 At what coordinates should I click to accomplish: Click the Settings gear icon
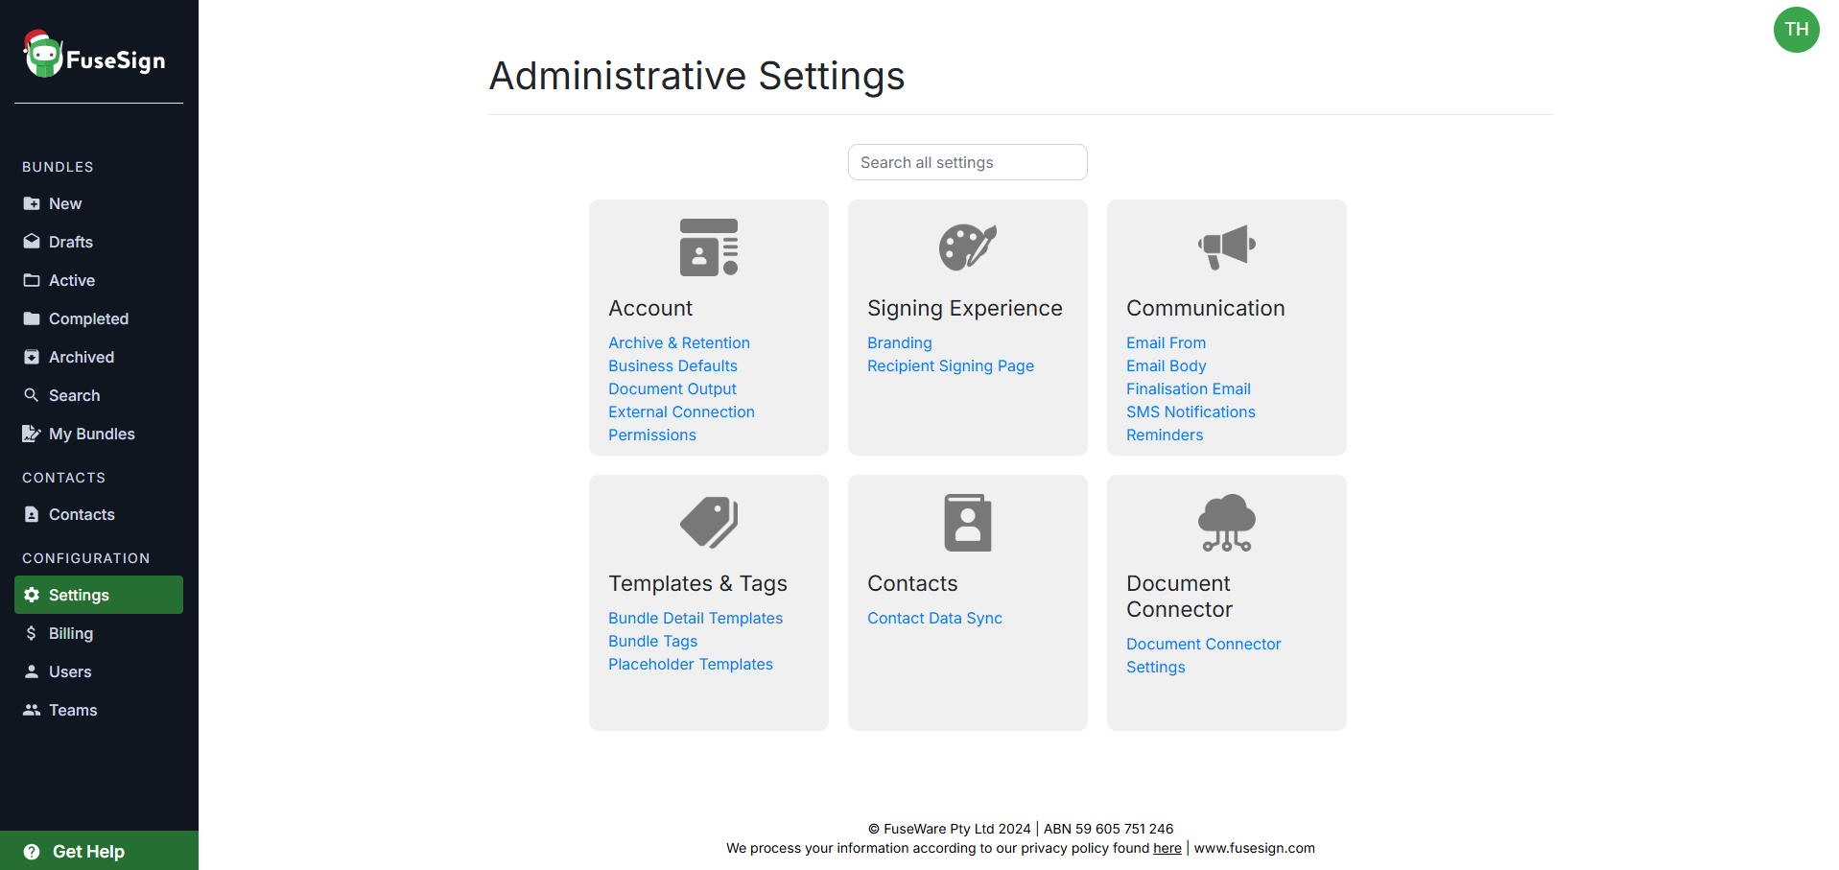click(32, 595)
